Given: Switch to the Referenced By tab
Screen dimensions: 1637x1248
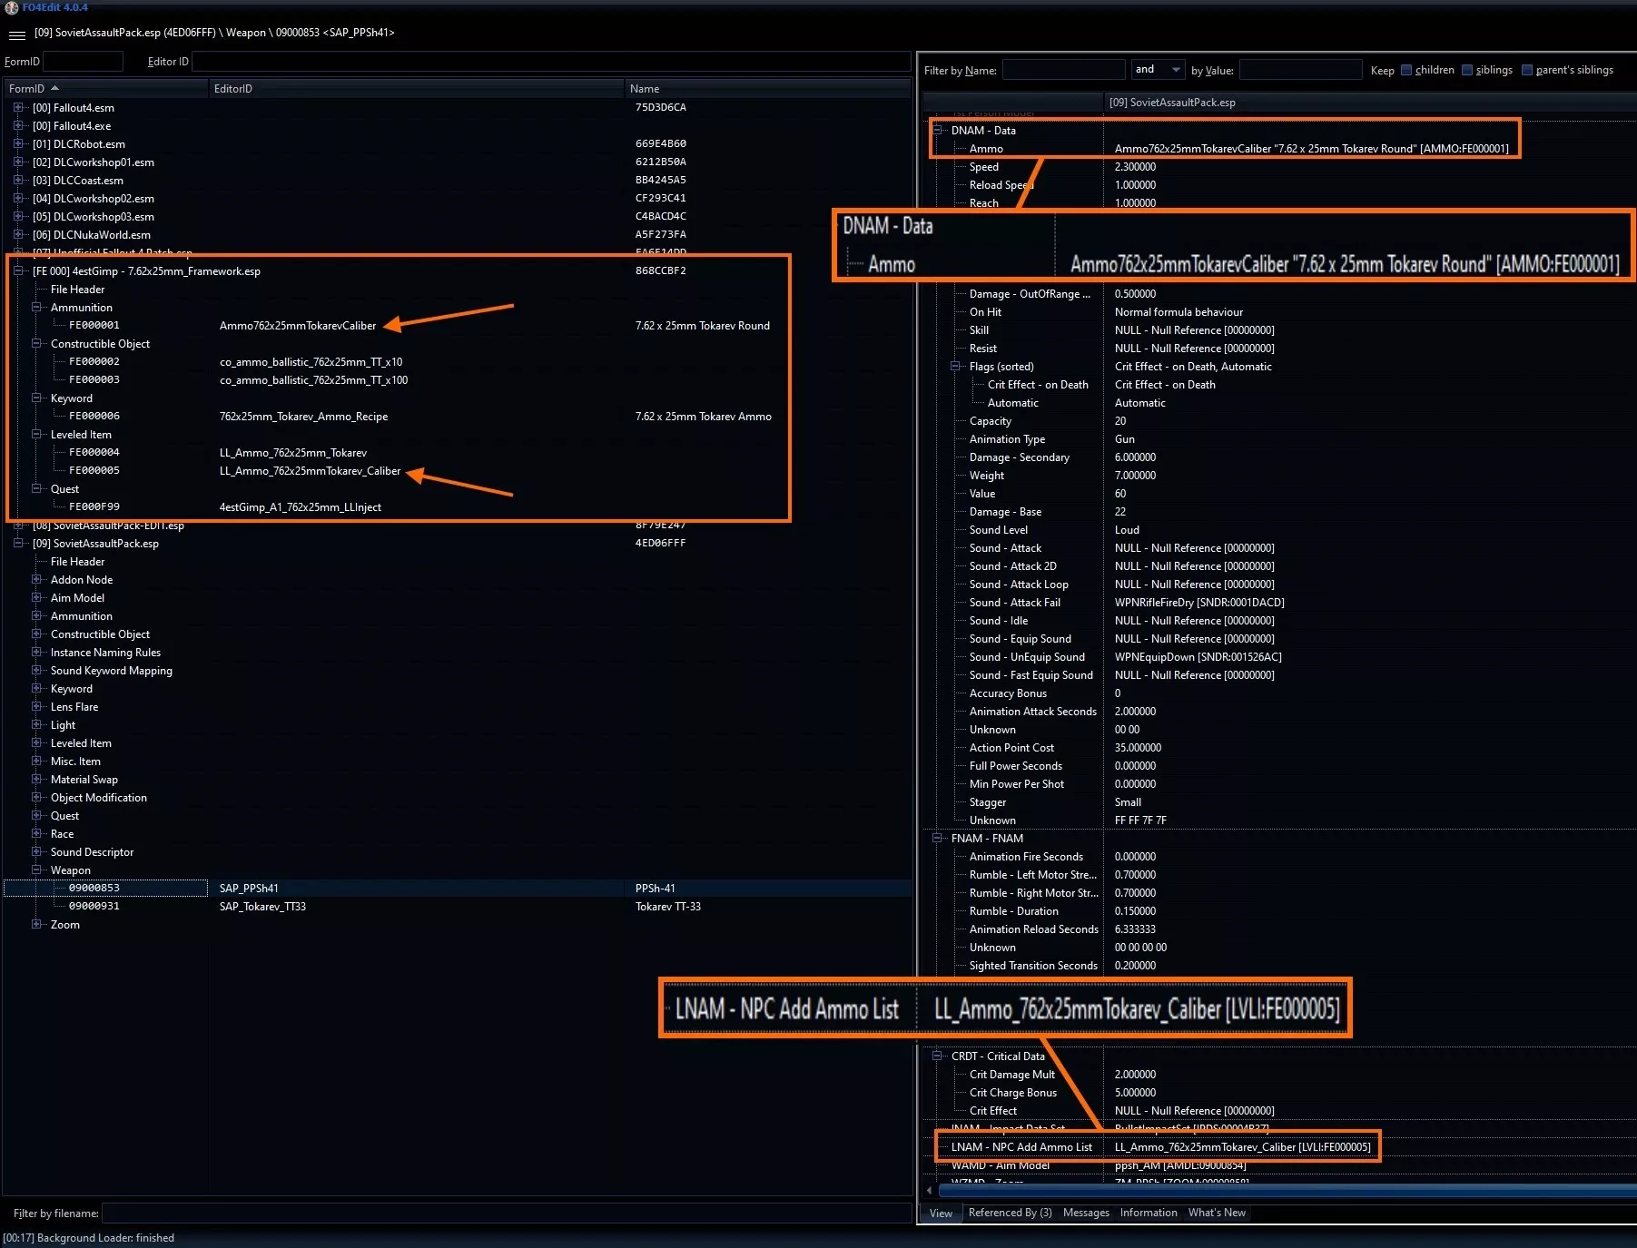Looking at the screenshot, I should point(1010,1213).
